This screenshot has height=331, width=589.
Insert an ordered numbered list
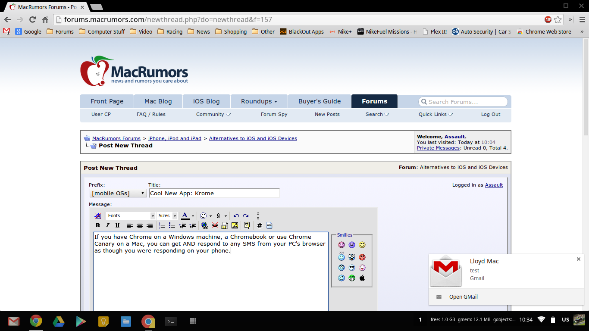pos(162,225)
